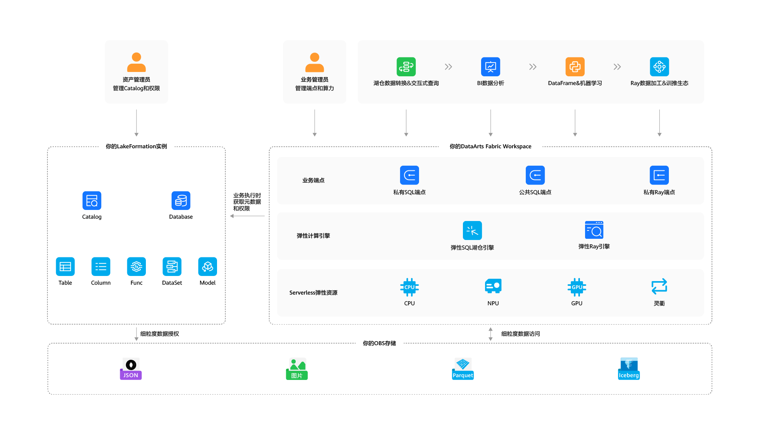
Task: Click the Func icon
Action: point(136,267)
